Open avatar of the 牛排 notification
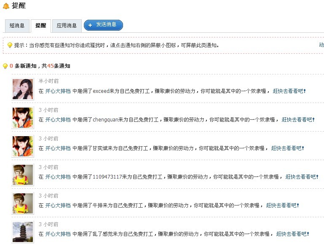 tap(23, 203)
